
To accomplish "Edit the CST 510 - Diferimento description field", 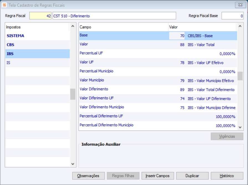I will pos(114,16).
